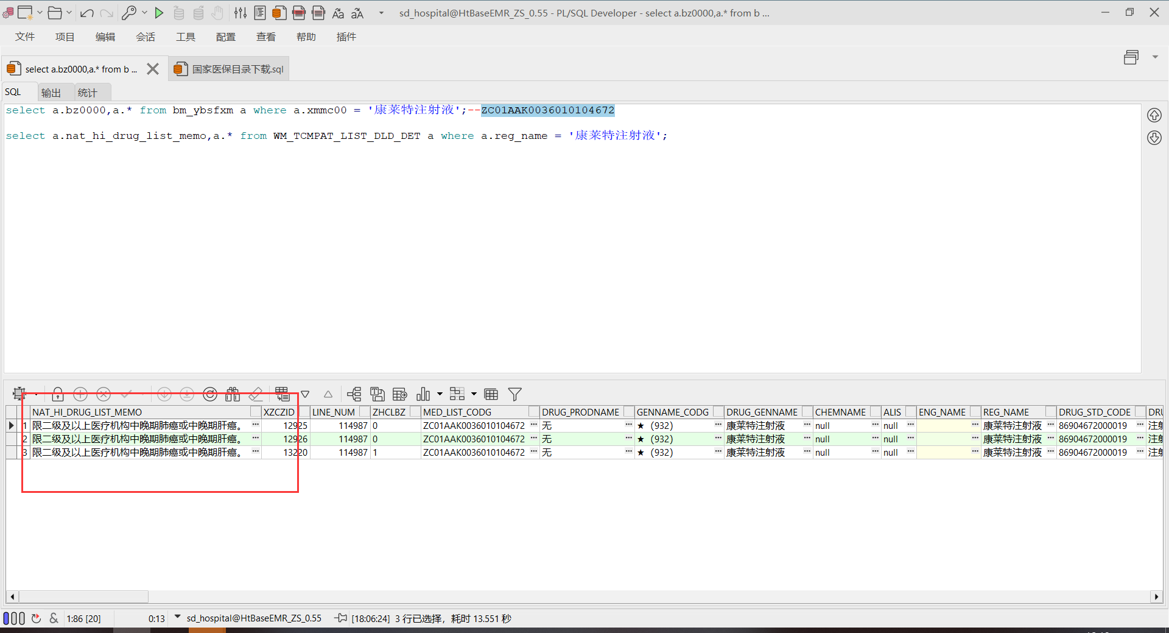Open the 帮助 menu
1169x633 pixels.
(306, 37)
